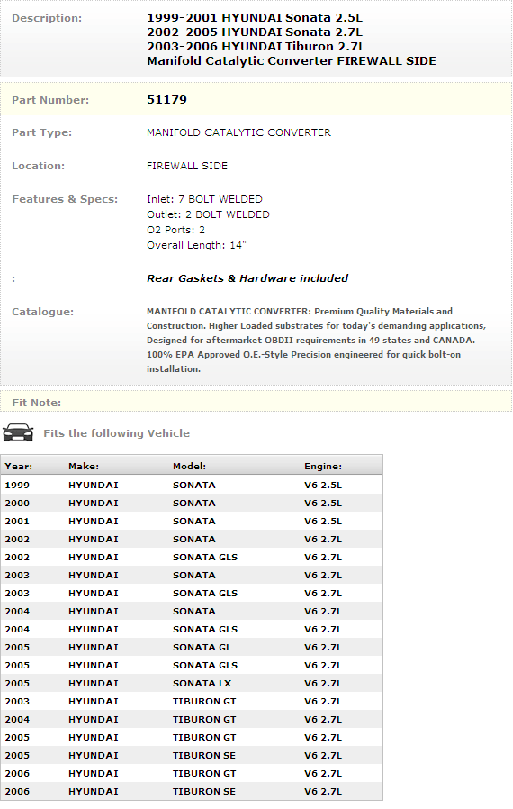513x809 pixels.
Task: Click the Fits the following Vehicle heading
Action: [x=116, y=433]
